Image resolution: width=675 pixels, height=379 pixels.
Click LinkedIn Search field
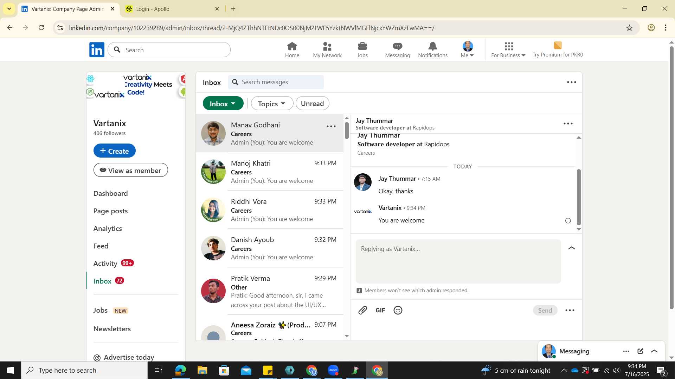pos(169,50)
